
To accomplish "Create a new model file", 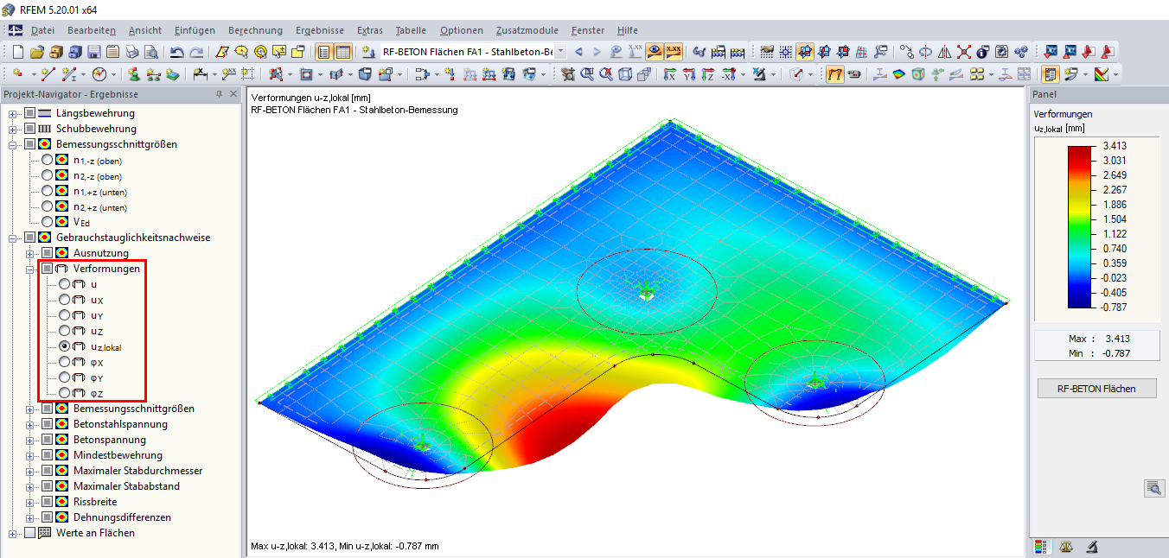I will click(18, 52).
